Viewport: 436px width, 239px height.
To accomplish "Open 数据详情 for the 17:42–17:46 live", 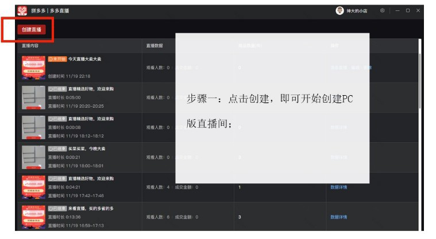I will pos(338,187).
